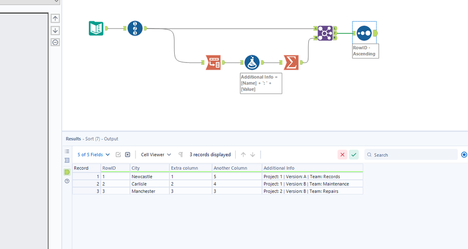Toggle the blue radio indicator beside Search

pyautogui.click(x=464, y=155)
